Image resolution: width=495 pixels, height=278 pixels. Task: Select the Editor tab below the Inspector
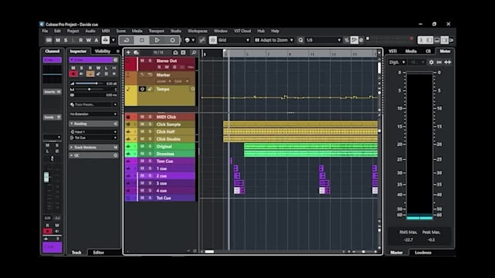pyautogui.click(x=98, y=253)
